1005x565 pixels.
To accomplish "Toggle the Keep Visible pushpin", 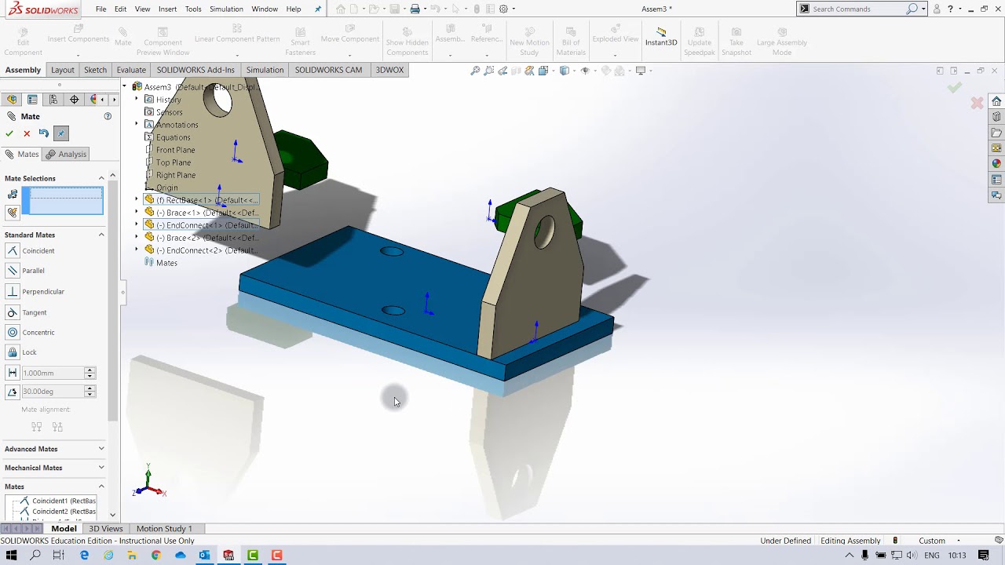I will click(61, 133).
